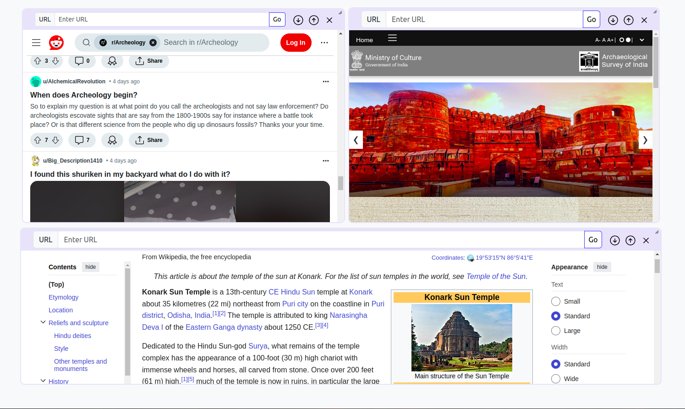Screen dimensions: 685x409
Task: Open Reddit's hamburger navigation menu
Action: pos(36,42)
